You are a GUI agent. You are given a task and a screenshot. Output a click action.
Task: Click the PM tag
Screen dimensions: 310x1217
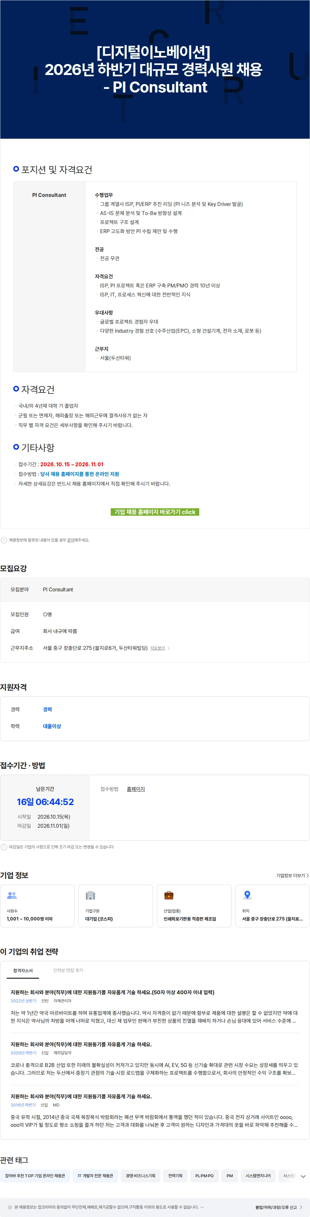[x=230, y=1175]
